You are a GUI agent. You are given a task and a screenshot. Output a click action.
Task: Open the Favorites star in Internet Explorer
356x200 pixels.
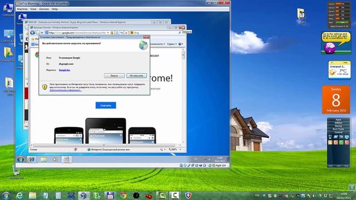tap(33, 39)
